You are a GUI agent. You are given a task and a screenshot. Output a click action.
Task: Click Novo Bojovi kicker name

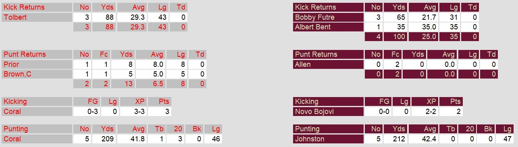(x=314, y=112)
